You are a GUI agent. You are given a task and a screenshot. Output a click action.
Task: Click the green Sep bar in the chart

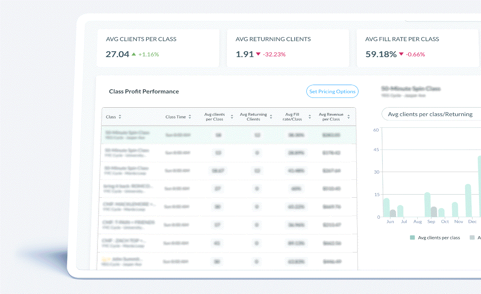[427, 205]
